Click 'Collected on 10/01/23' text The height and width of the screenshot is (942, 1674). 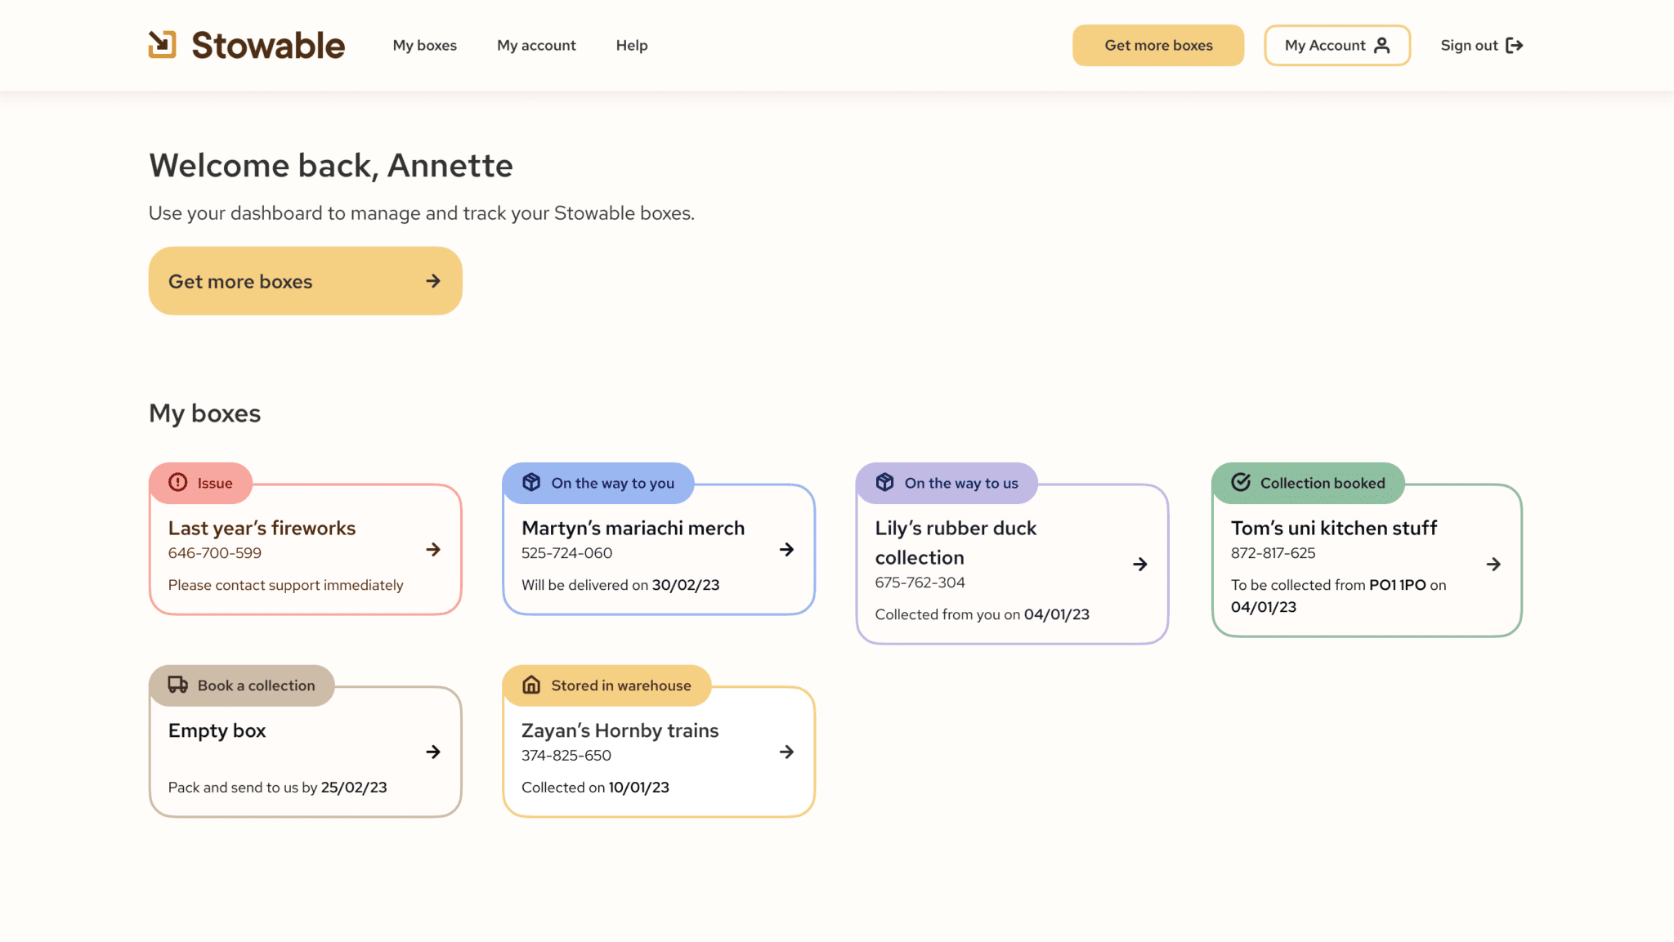click(595, 788)
